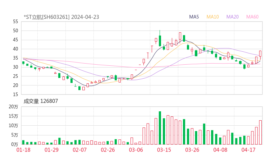Select the MA10 legend label
266x158 pixels.
point(212,17)
